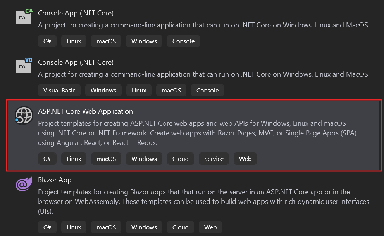Click the Windows tag under Visual Basic Console App
384x236 pixels.
click(103, 90)
